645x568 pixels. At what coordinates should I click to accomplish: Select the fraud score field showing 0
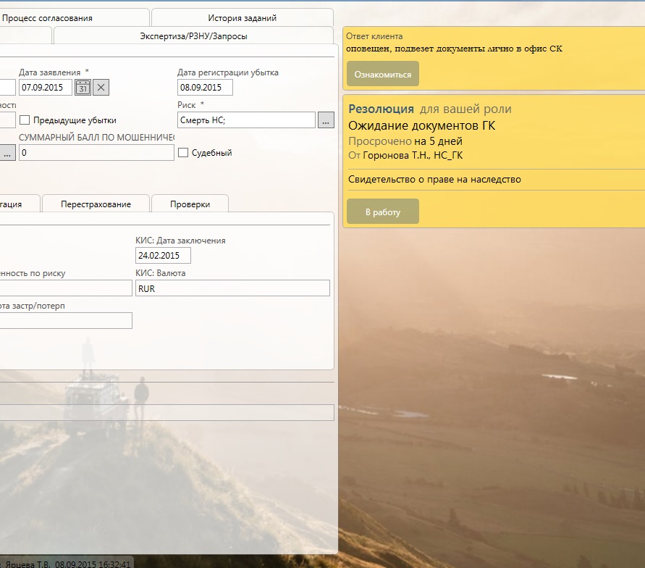click(x=96, y=153)
